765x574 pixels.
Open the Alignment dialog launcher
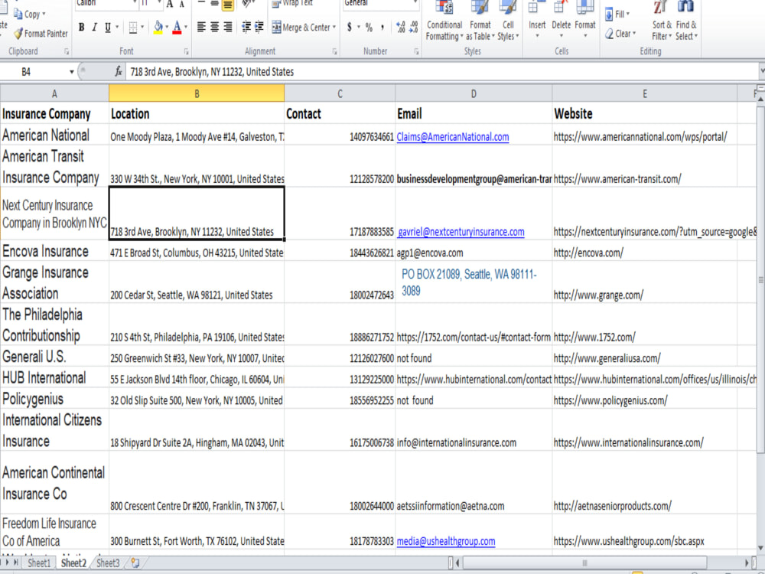(x=335, y=51)
